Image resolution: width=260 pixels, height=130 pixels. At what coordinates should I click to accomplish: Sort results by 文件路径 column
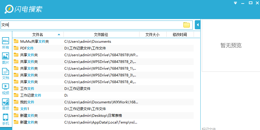[x=101, y=35]
